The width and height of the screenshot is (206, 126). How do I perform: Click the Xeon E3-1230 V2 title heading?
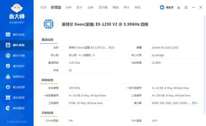[x=105, y=24]
